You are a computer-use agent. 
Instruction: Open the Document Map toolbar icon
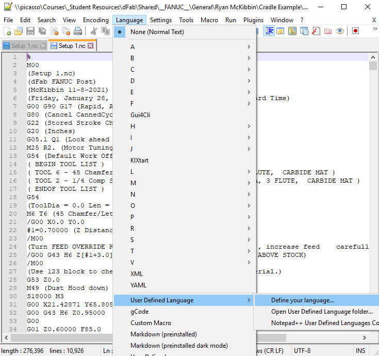point(292,31)
